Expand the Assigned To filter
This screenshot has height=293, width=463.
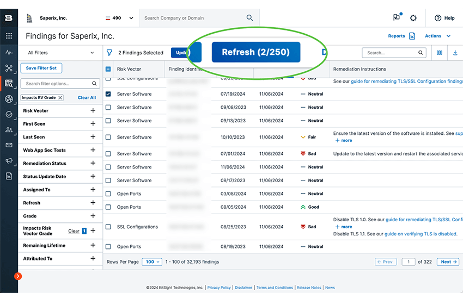click(x=93, y=190)
